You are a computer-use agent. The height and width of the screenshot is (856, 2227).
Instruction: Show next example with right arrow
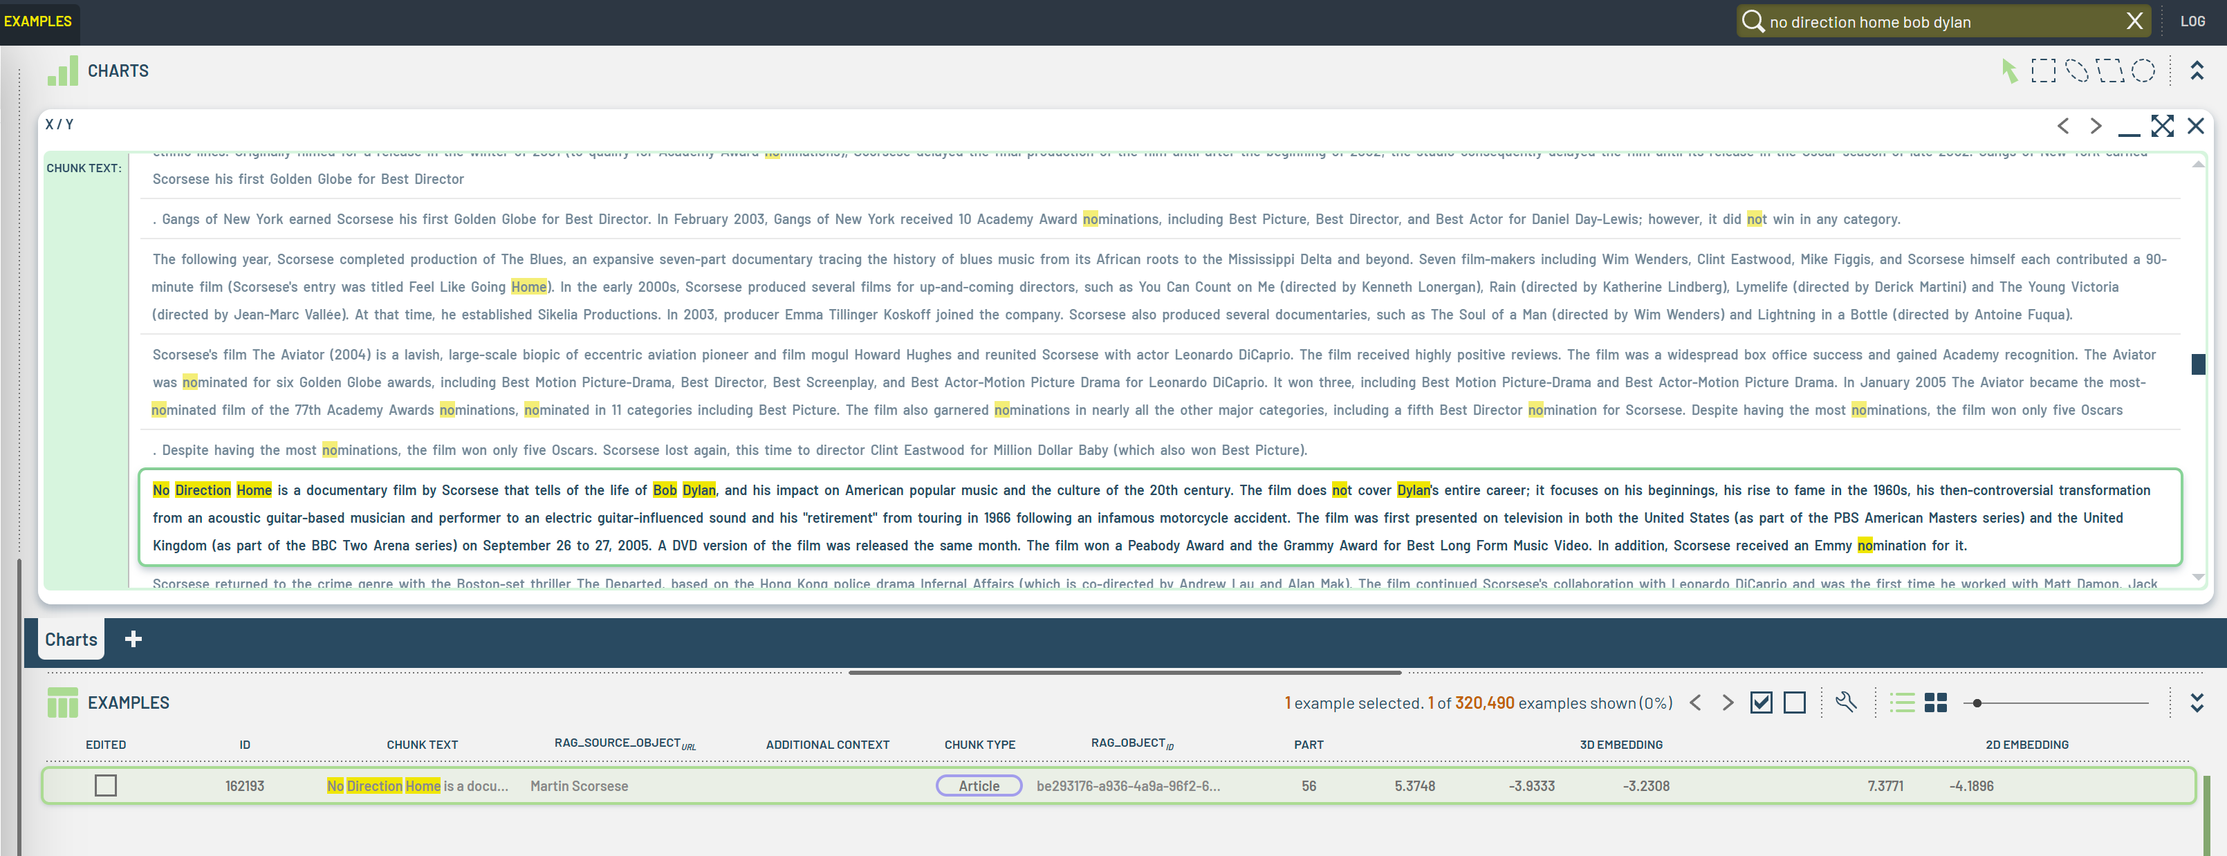point(1728,703)
